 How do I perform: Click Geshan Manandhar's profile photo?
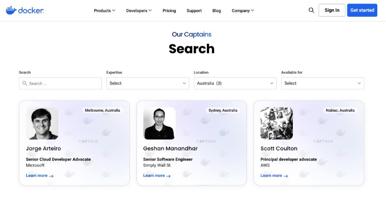159,123
